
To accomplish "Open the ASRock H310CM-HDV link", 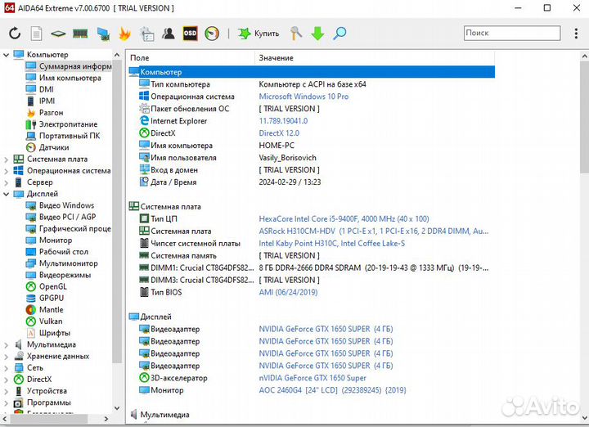I will point(374,231).
